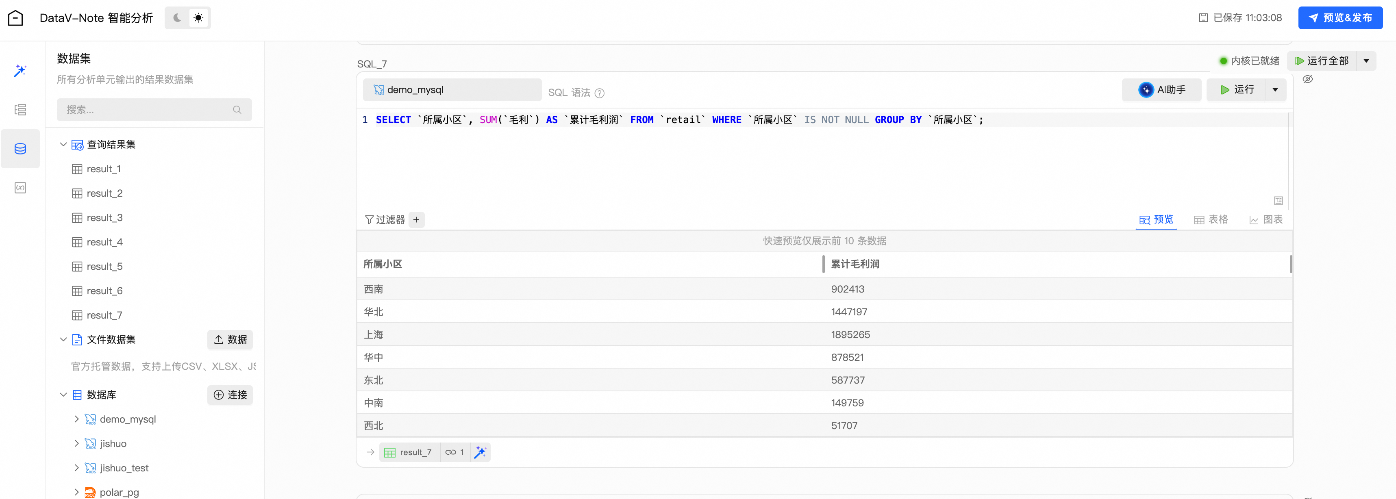Switch to the 图表 tab
1396x499 pixels.
point(1266,219)
